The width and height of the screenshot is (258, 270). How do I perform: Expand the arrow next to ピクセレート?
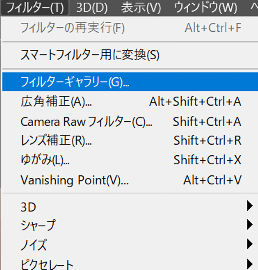250,263
